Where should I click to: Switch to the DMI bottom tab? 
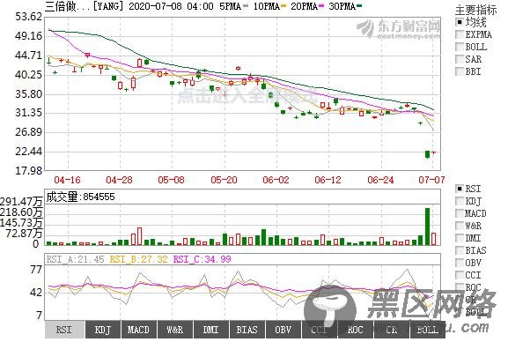coord(210,330)
